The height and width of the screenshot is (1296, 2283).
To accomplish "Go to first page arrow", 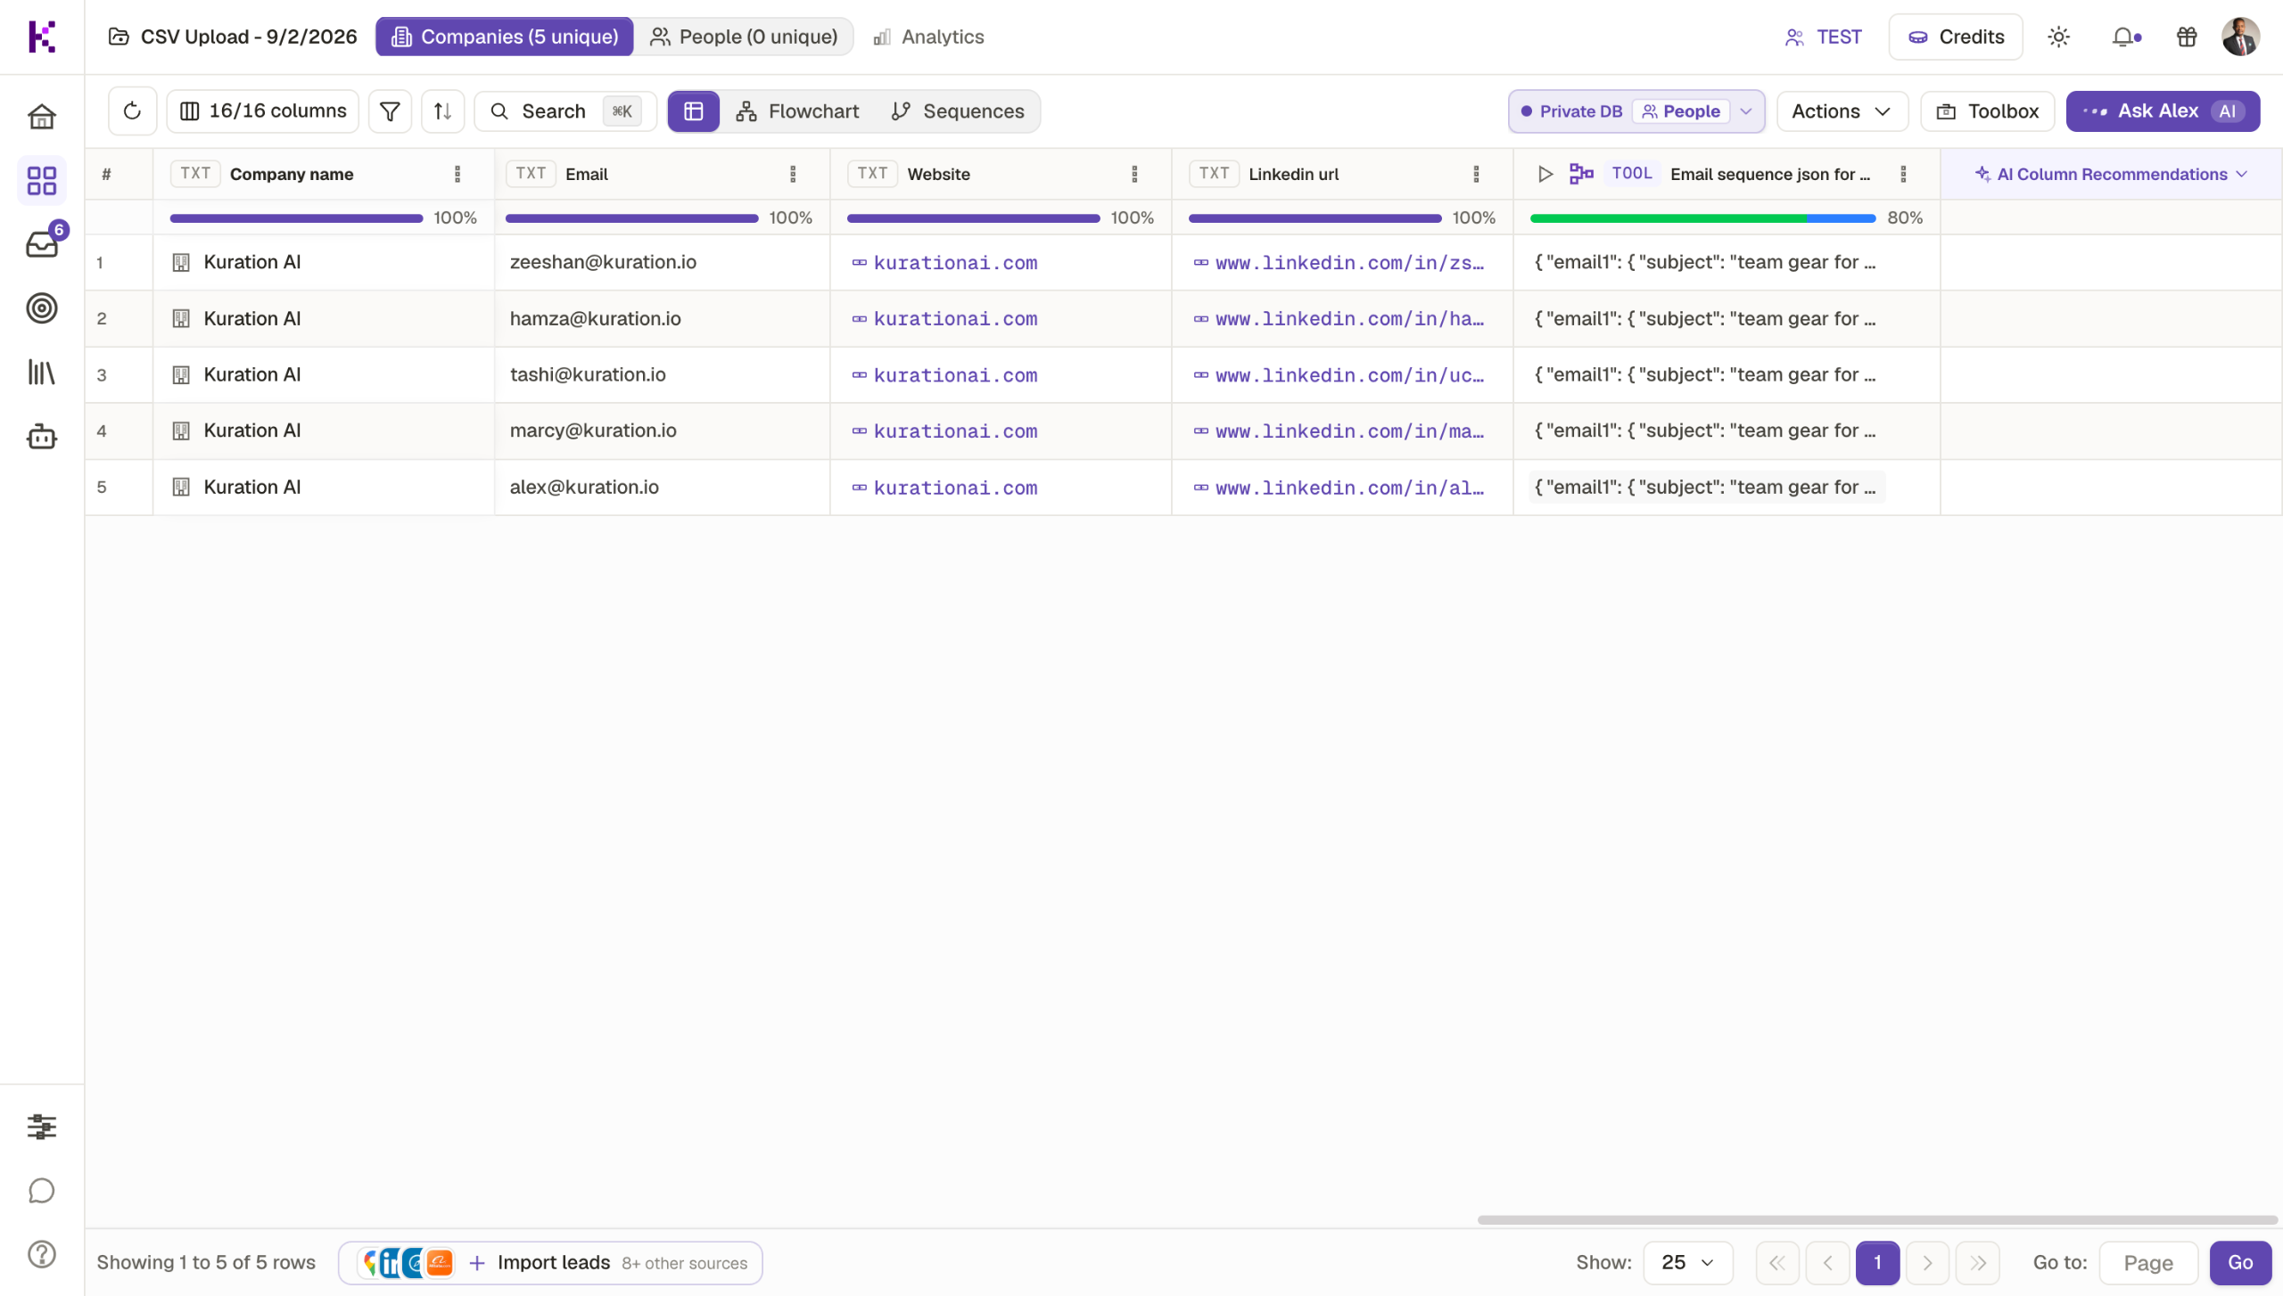I will click(x=1777, y=1262).
